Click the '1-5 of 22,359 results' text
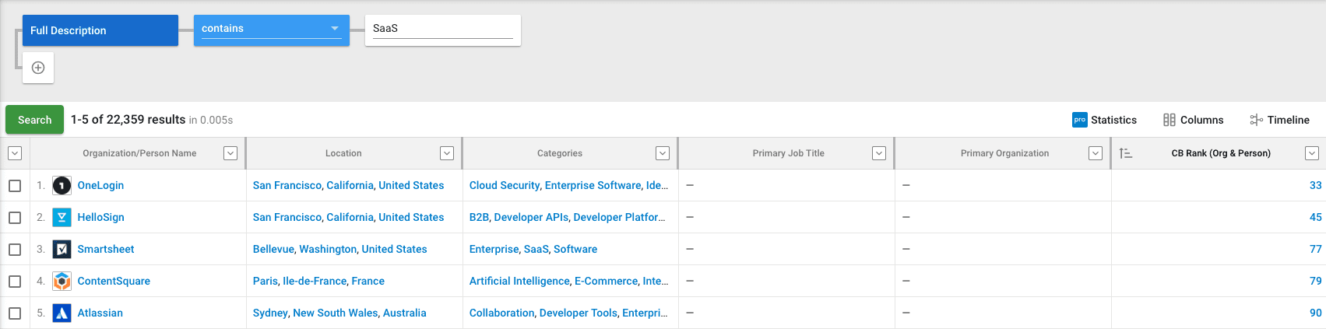The height and width of the screenshot is (329, 1326). point(128,120)
